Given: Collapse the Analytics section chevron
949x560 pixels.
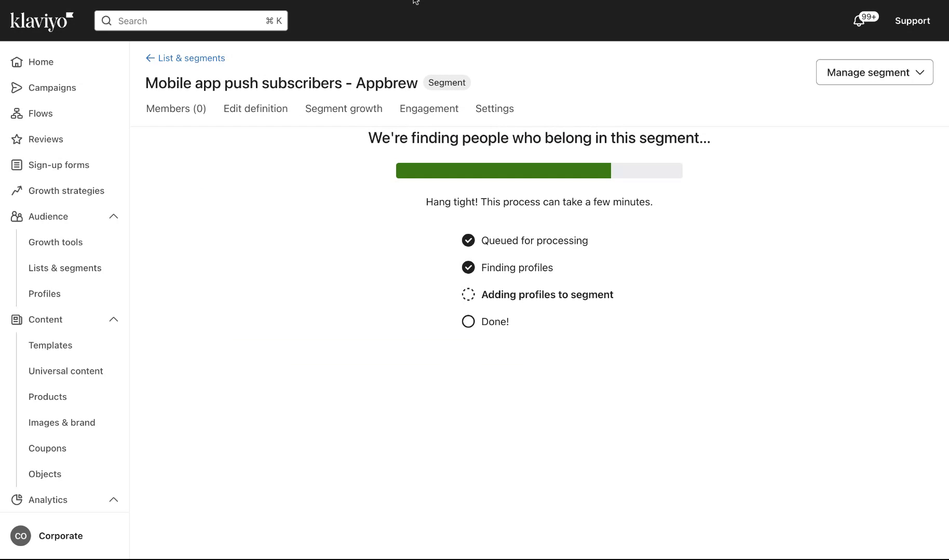Looking at the screenshot, I should pos(114,500).
